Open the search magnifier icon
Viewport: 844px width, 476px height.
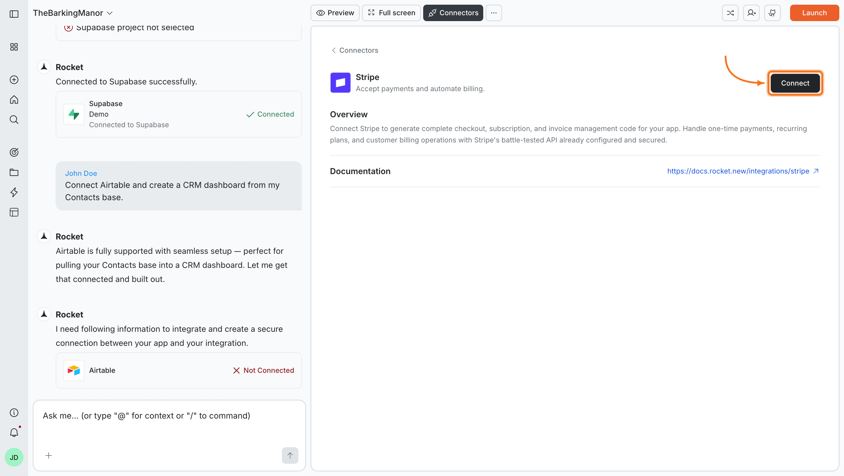click(14, 120)
